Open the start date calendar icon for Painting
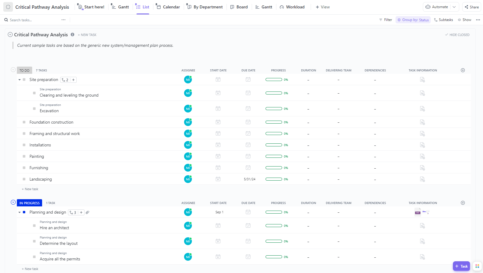This screenshot has width=483, height=273. pos(218,156)
